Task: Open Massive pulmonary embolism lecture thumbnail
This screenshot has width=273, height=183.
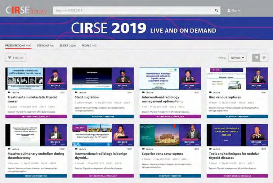Action: (36, 135)
